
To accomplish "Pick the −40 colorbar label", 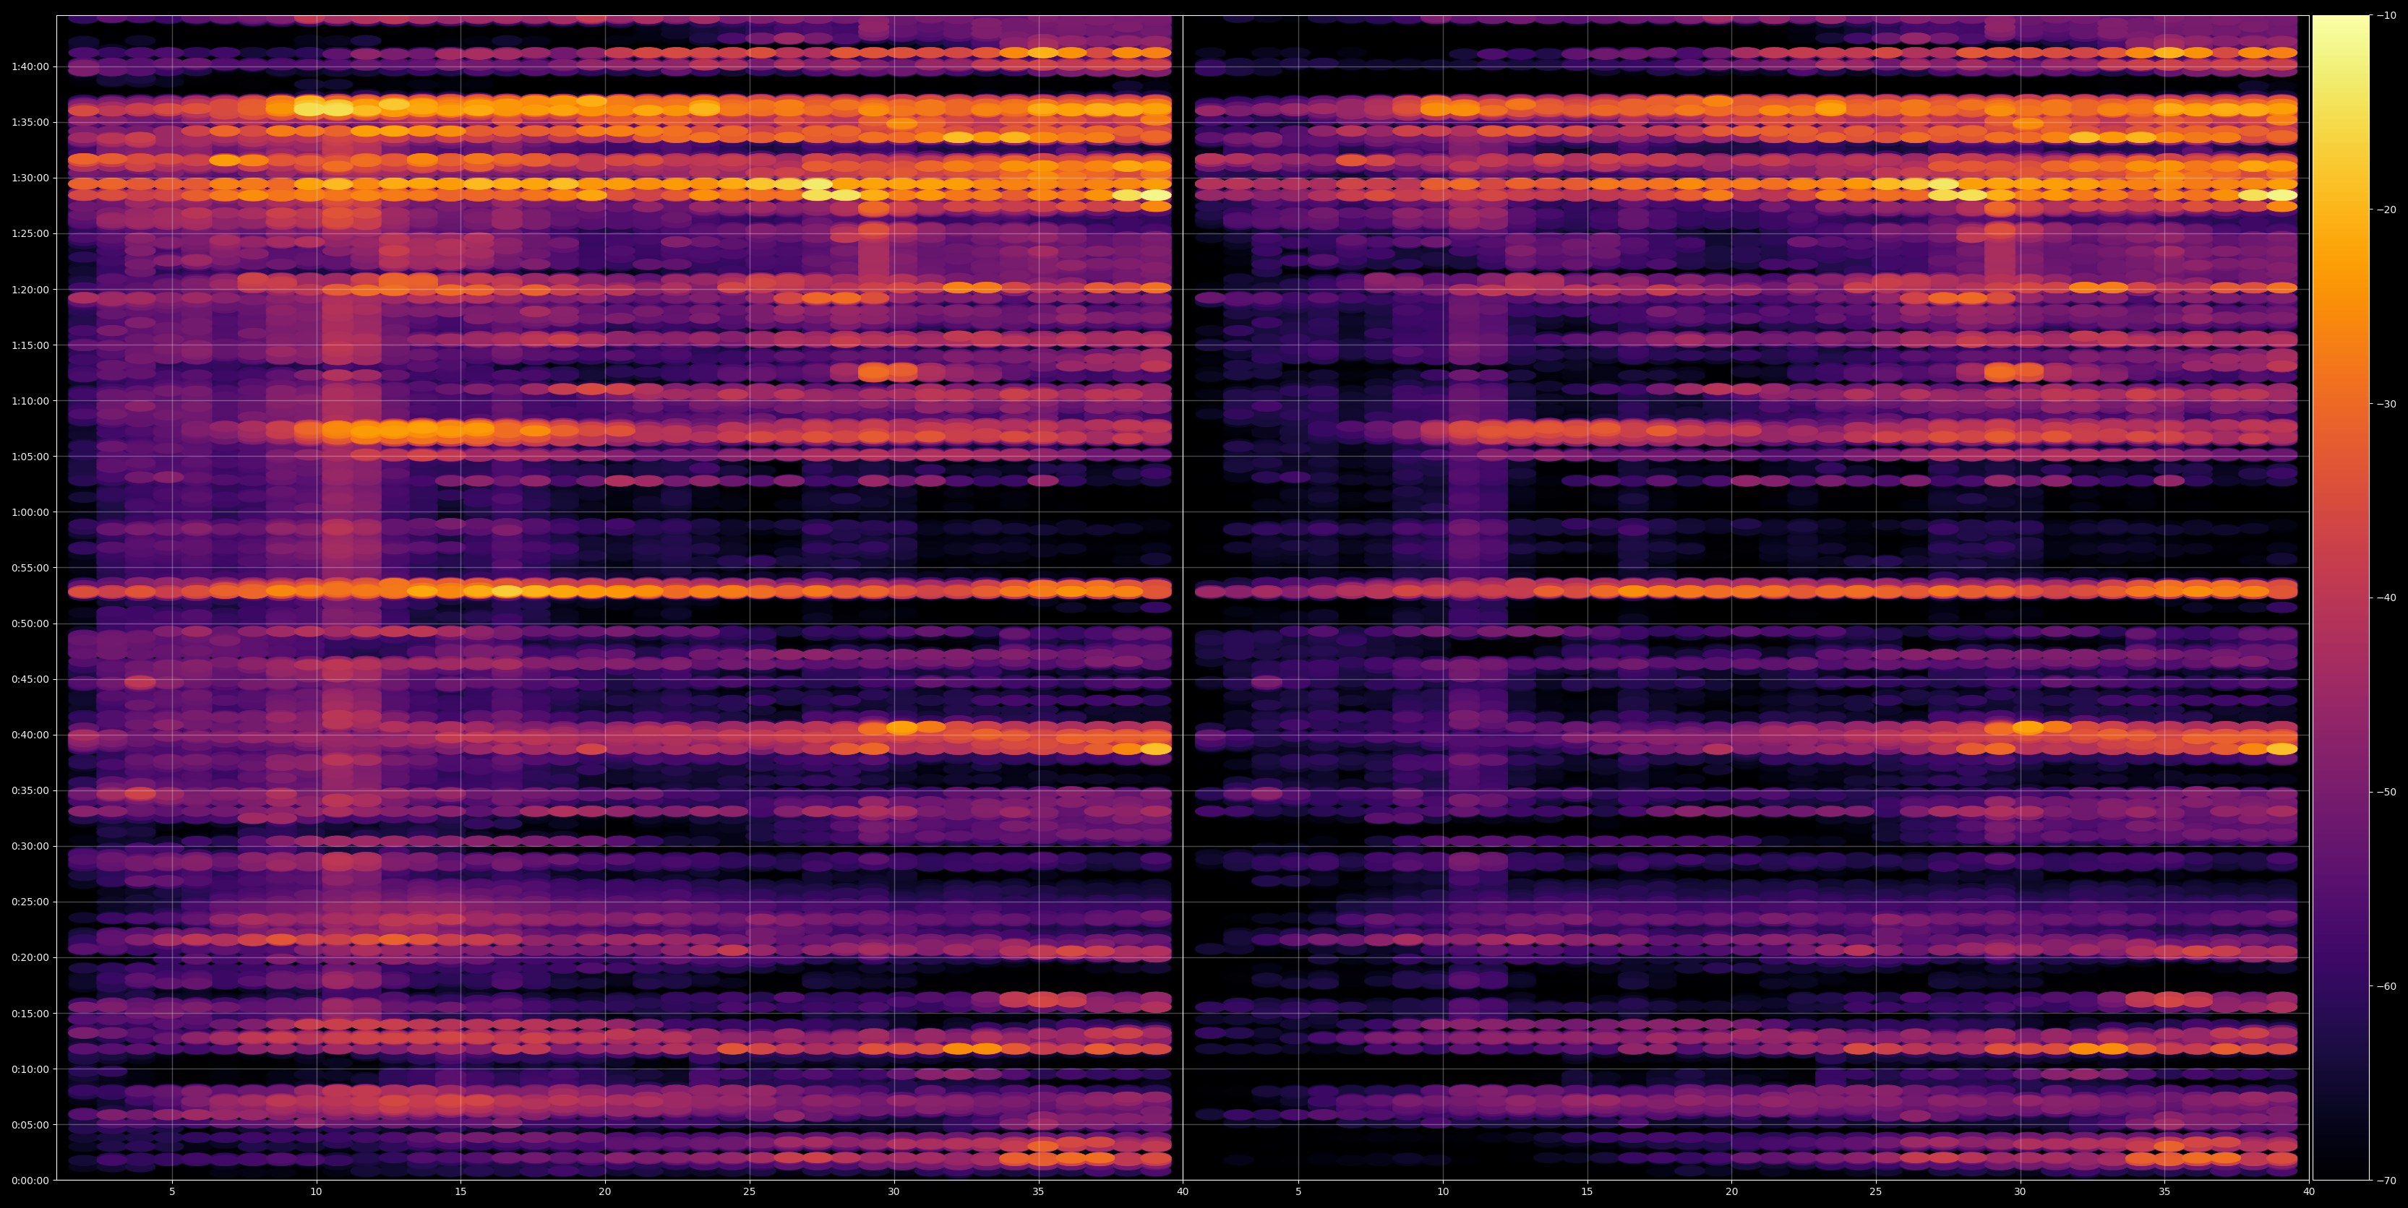I will point(2386,598).
